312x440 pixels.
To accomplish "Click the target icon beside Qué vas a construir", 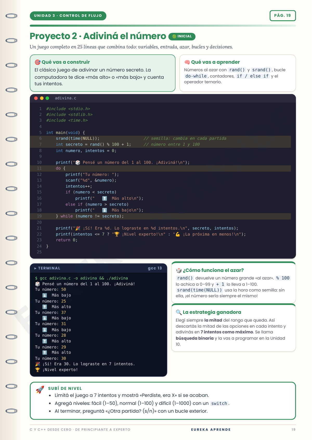I will coord(37,62).
